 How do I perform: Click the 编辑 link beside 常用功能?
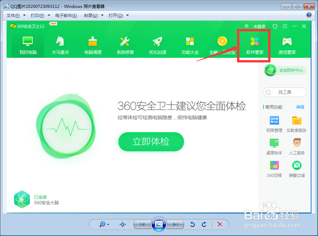coord(300,107)
